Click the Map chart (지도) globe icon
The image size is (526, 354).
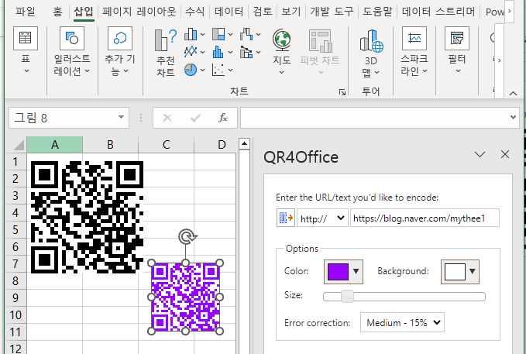(x=282, y=40)
